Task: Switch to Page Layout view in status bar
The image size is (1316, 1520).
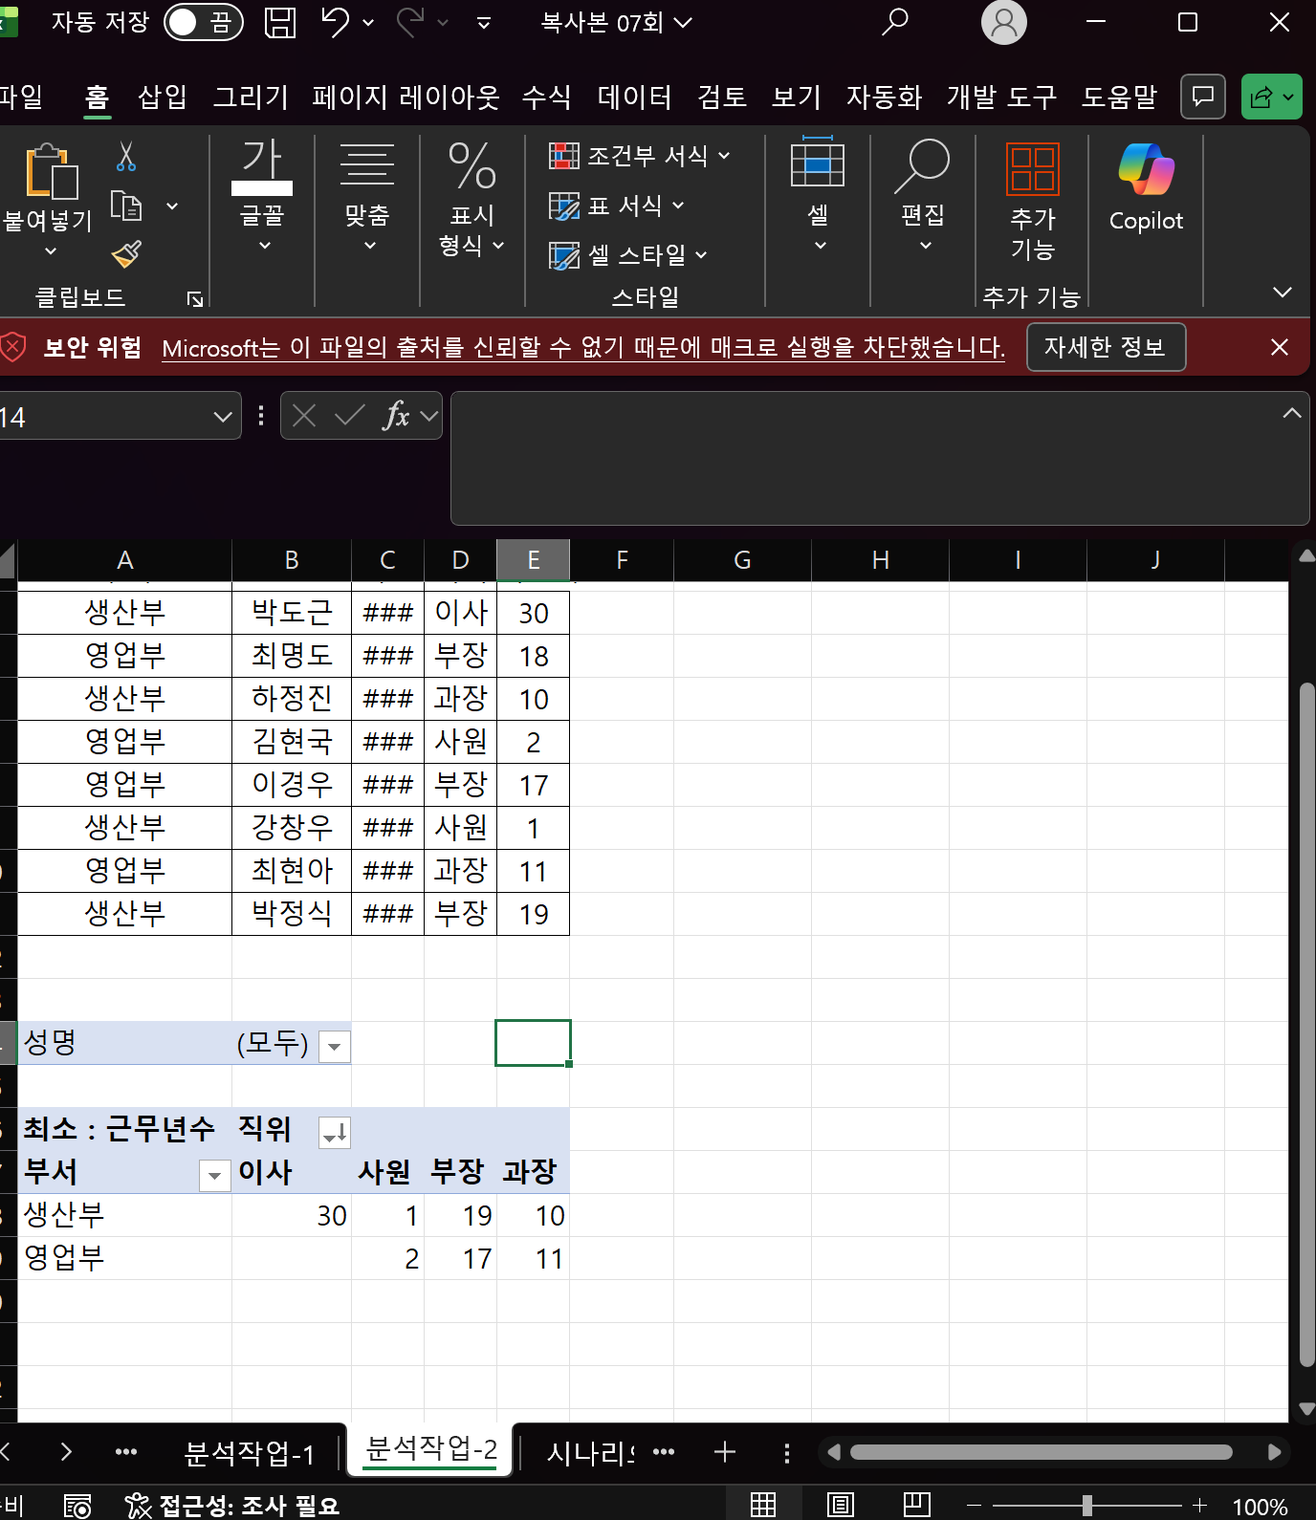Action: [x=841, y=1505]
